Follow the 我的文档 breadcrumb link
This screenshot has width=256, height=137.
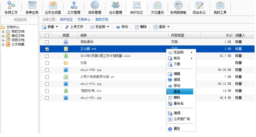click(102, 20)
